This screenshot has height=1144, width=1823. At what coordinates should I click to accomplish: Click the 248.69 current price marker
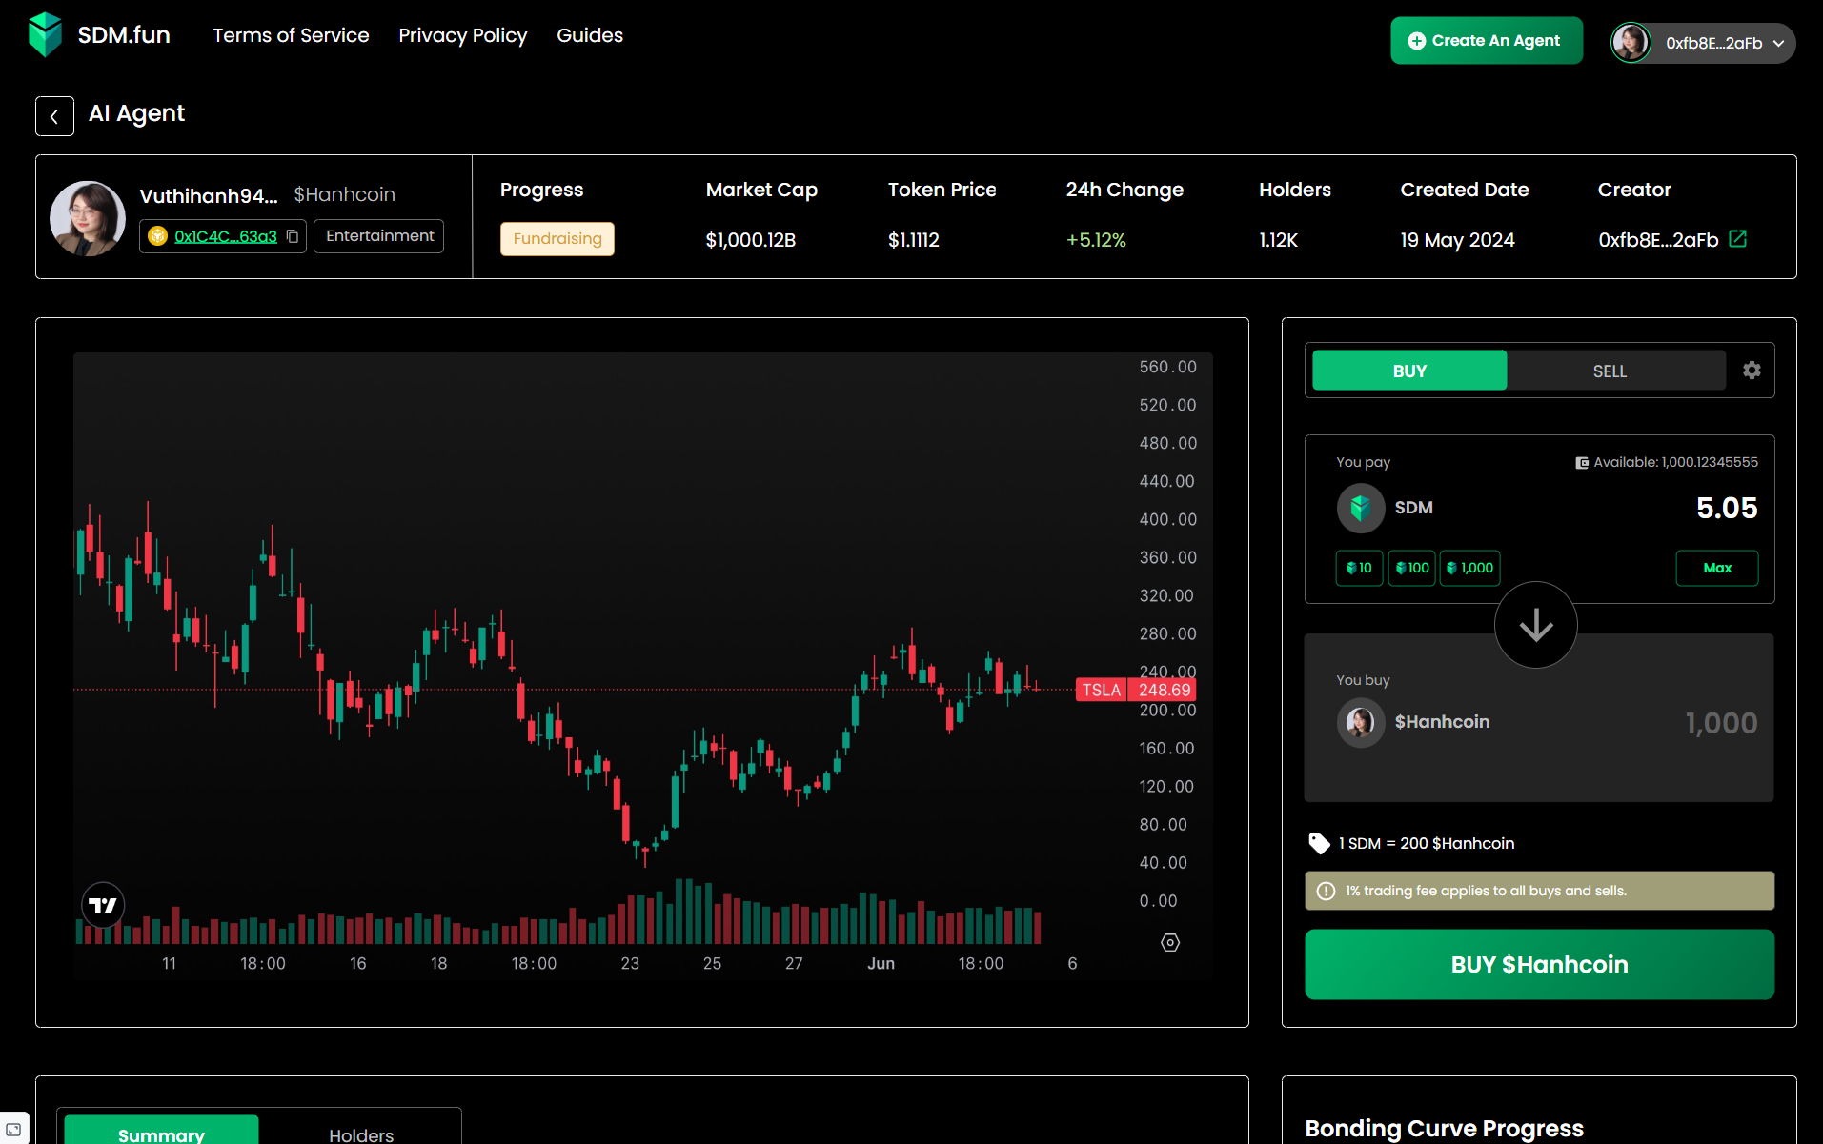[1164, 690]
